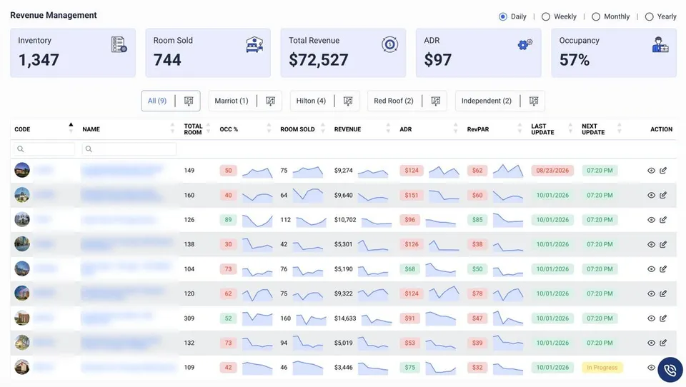This screenshot has height=387, width=686.
Task: Focus the CODE search field
Action: (x=44, y=149)
